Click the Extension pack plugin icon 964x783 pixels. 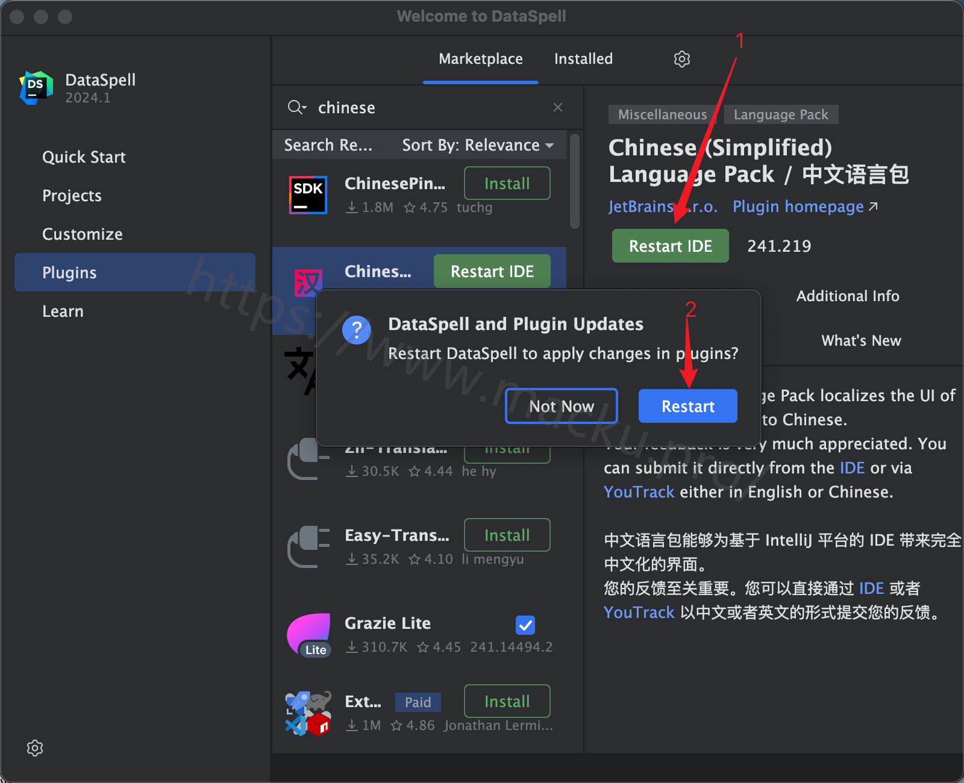[x=308, y=713]
